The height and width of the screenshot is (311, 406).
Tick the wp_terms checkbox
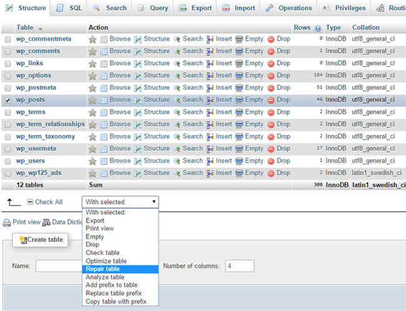(x=7, y=112)
